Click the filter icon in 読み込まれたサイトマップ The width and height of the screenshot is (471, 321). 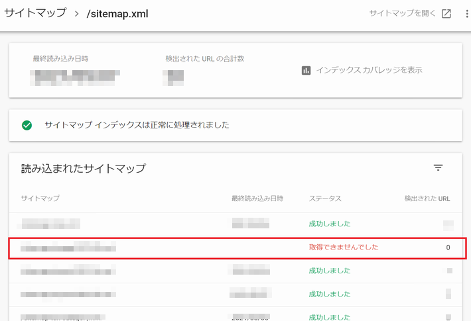tap(438, 167)
